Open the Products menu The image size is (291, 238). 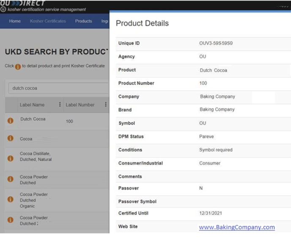(83, 21)
